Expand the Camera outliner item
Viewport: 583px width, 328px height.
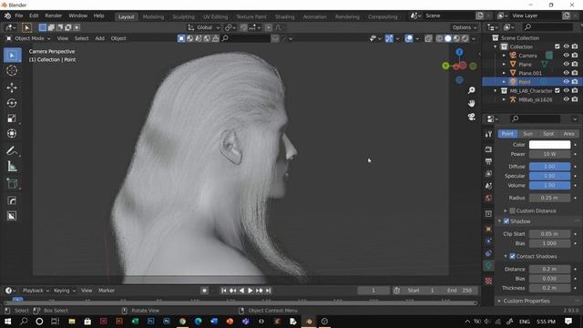click(504, 56)
